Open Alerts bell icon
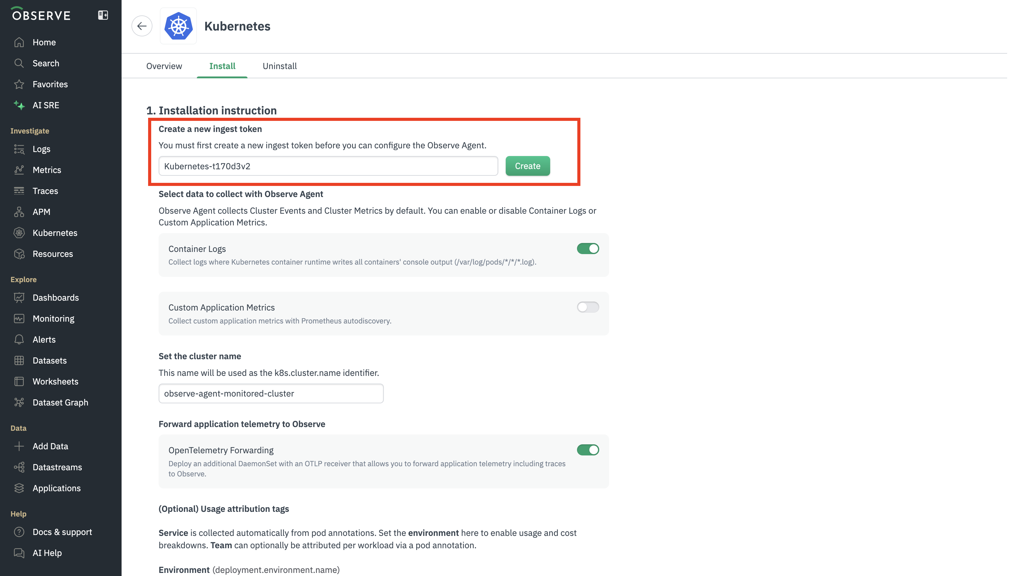1009x576 pixels. point(19,340)
